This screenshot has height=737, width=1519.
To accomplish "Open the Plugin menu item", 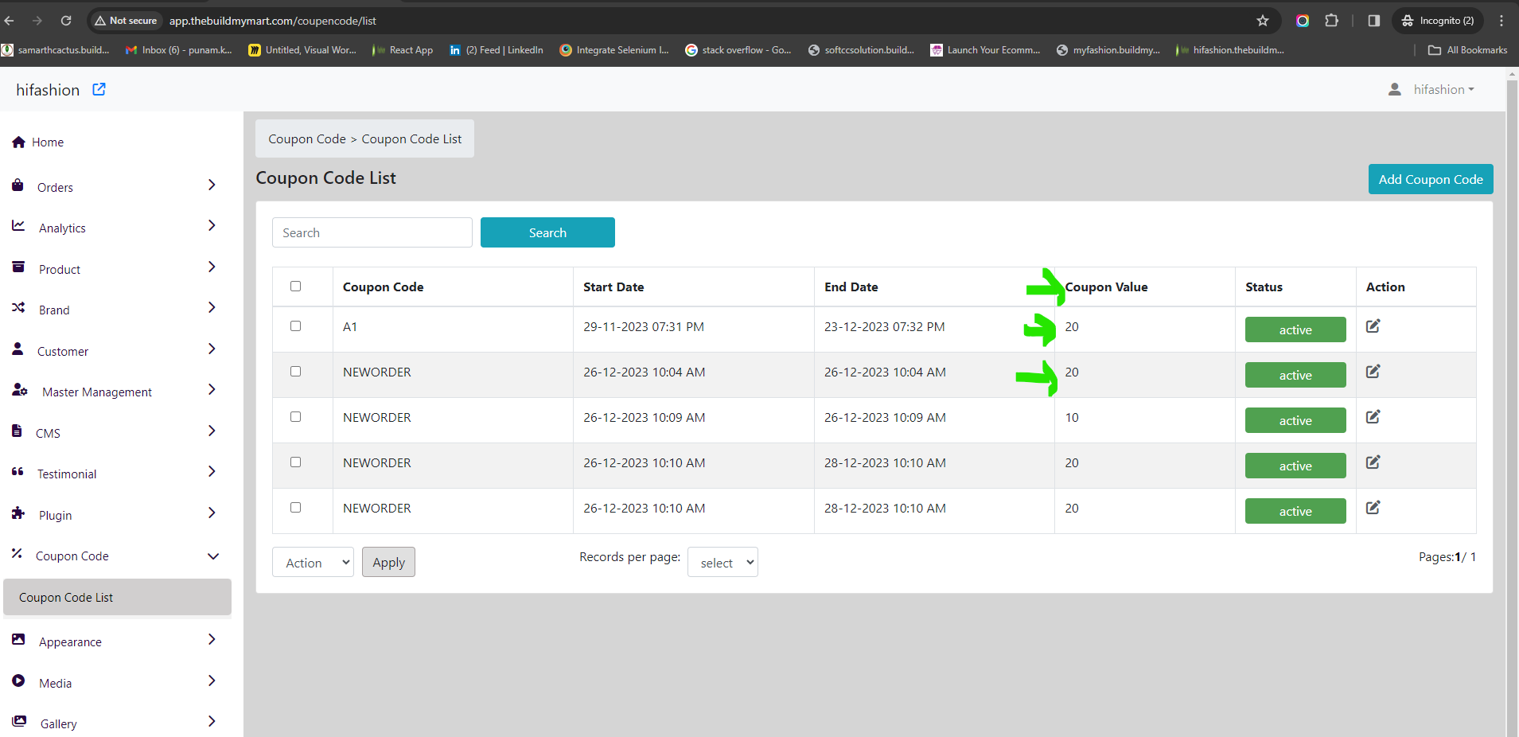I will pyautogui.click(x=56, y=515).
